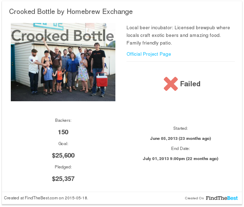
Task: Click the Goal label
Action: pyautogui.click(x=63, y=144)
